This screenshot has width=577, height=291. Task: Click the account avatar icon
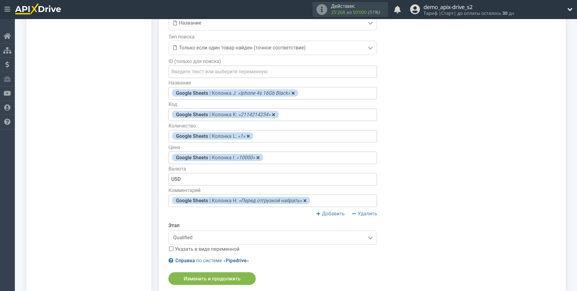[415, 9]
